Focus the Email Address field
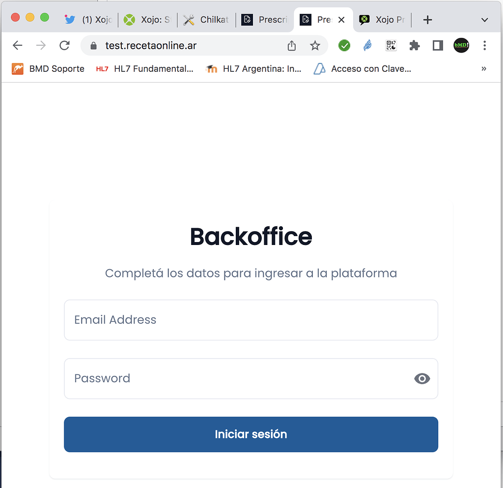This screenshot has width=503, height=488. click(251, 320)
